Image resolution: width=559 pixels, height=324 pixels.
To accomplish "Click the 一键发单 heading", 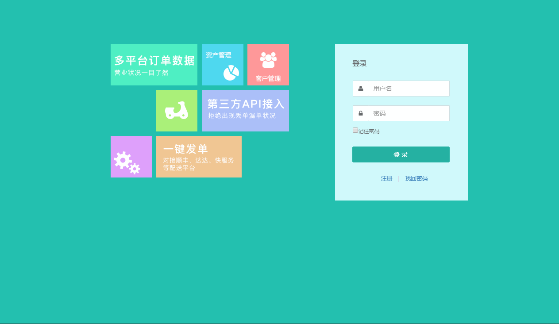I will tap(185, 149).
